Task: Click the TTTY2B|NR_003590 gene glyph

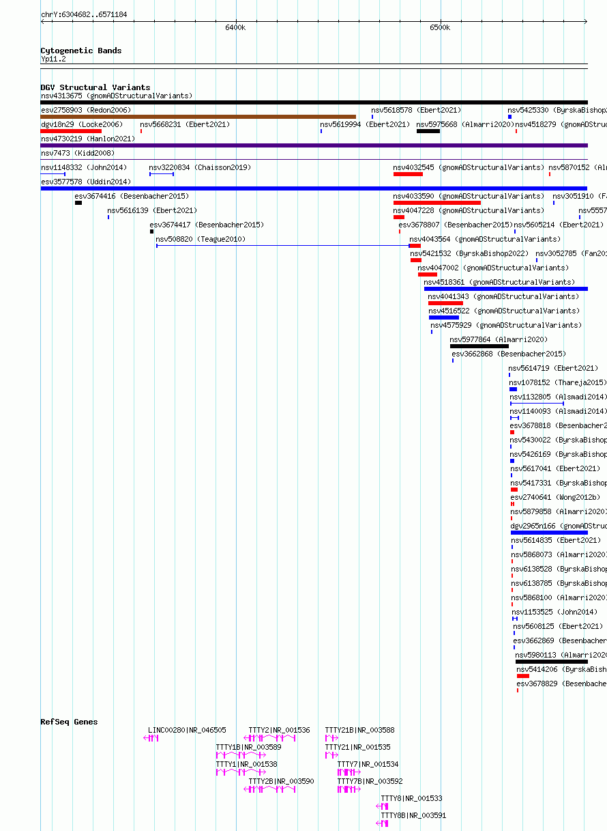Action: pyautogui.click(x=270, y=789)
